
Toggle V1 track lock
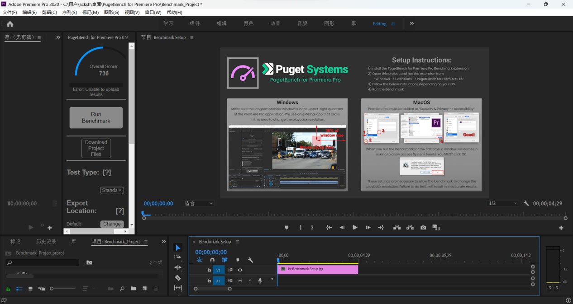click(x=209, y=270)
